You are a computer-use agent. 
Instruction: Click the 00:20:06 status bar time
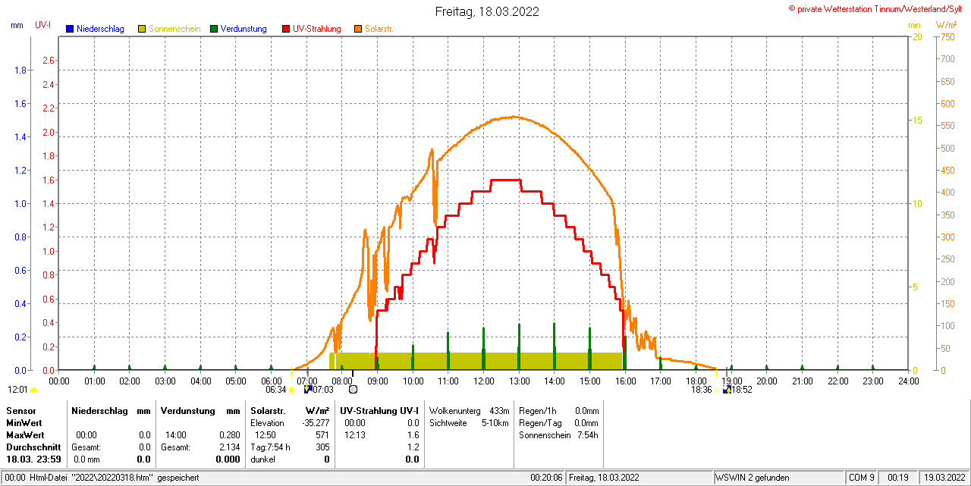(546, 478)
